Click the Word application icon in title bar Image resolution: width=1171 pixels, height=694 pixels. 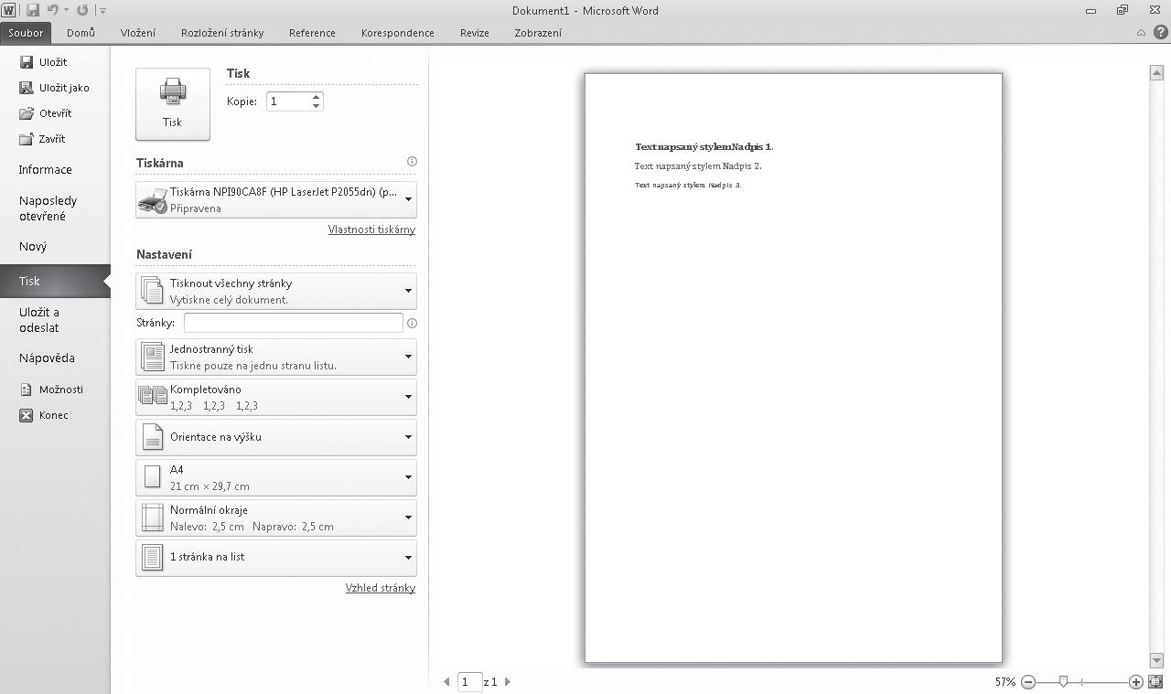9,10
